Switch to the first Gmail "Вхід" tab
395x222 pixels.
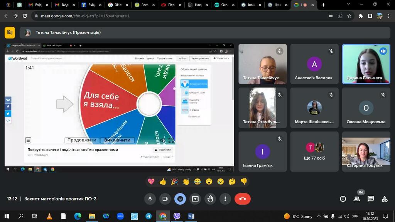pos(38,5)
